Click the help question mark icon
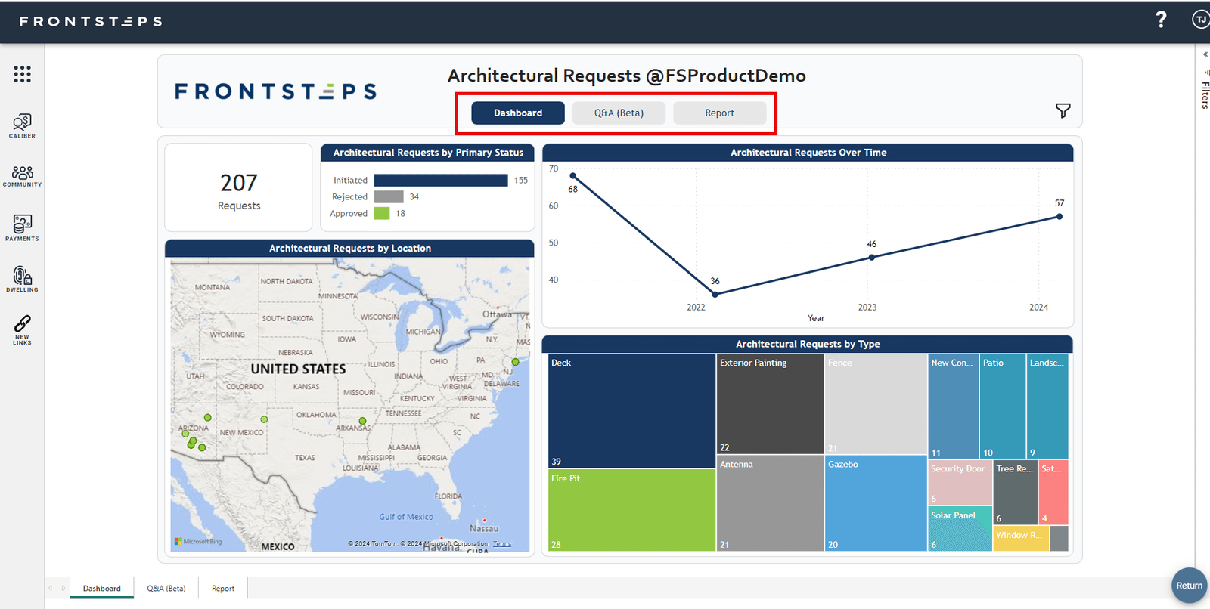 pos(1161,20)
